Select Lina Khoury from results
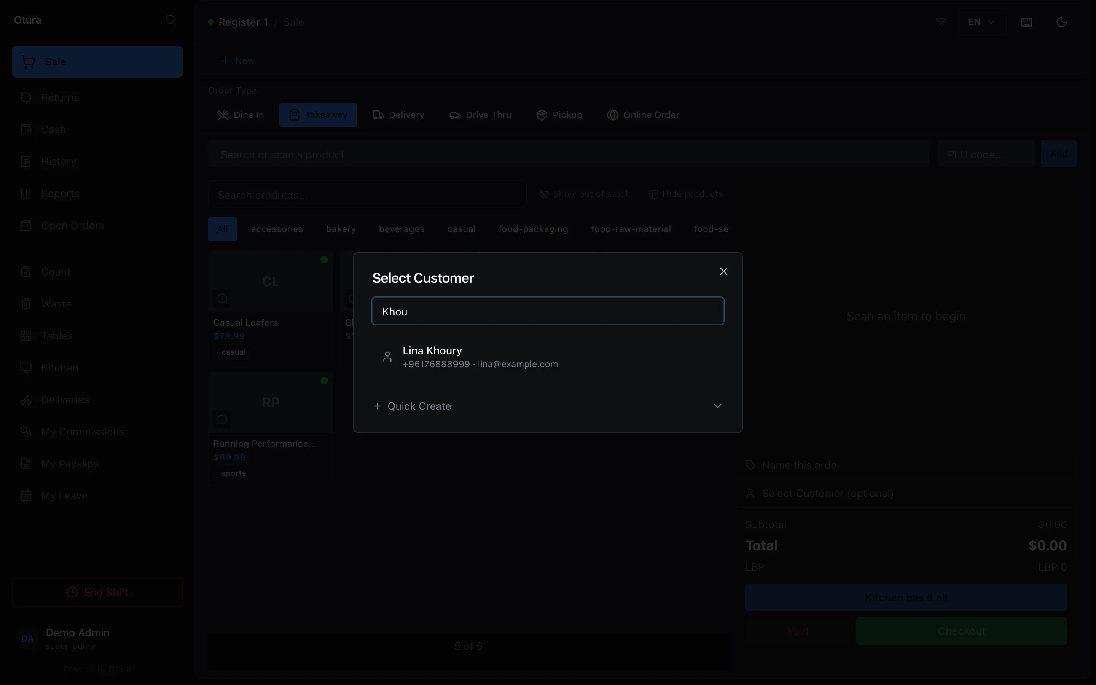The height and width of the screenshot is (685, 1096). click(548, 357)
